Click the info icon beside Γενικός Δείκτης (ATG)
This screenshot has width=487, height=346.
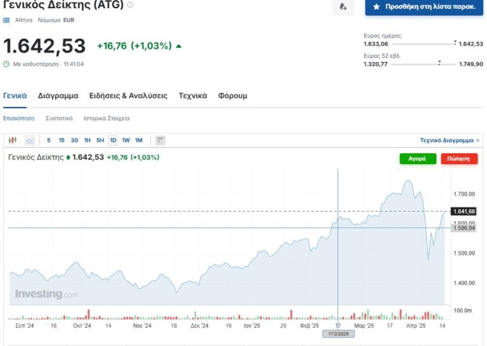(130, 5)
